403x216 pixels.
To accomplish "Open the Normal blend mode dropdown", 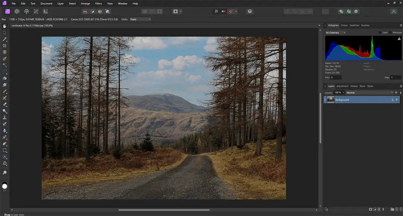I will [x=370, y=92].
